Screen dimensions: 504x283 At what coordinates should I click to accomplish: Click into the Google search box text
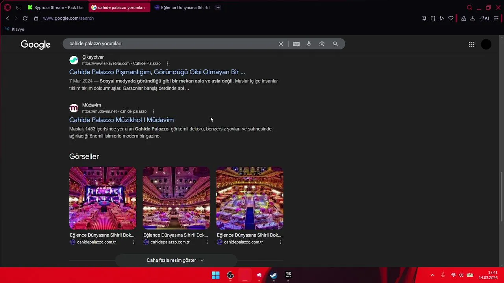tap(95, 44)
